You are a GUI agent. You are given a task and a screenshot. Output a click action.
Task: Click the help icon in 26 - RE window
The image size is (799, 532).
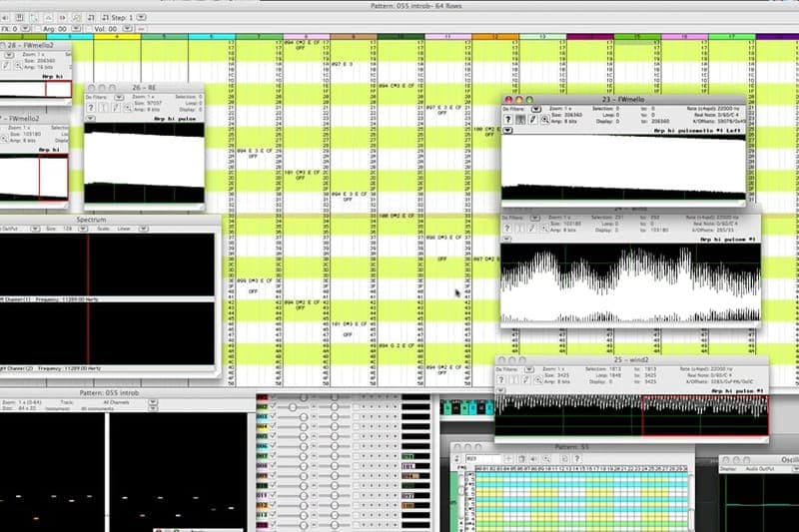[x=91, y=108]
